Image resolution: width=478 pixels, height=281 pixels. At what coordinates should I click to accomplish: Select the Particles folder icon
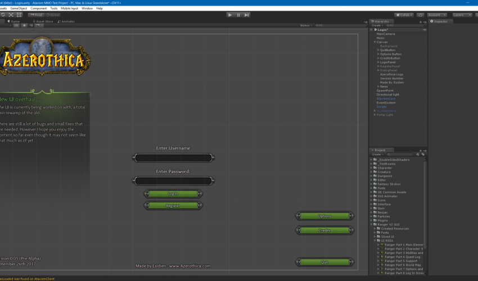[375, 216]
